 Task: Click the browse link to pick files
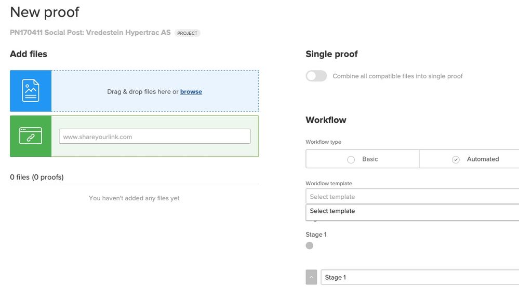191,92
